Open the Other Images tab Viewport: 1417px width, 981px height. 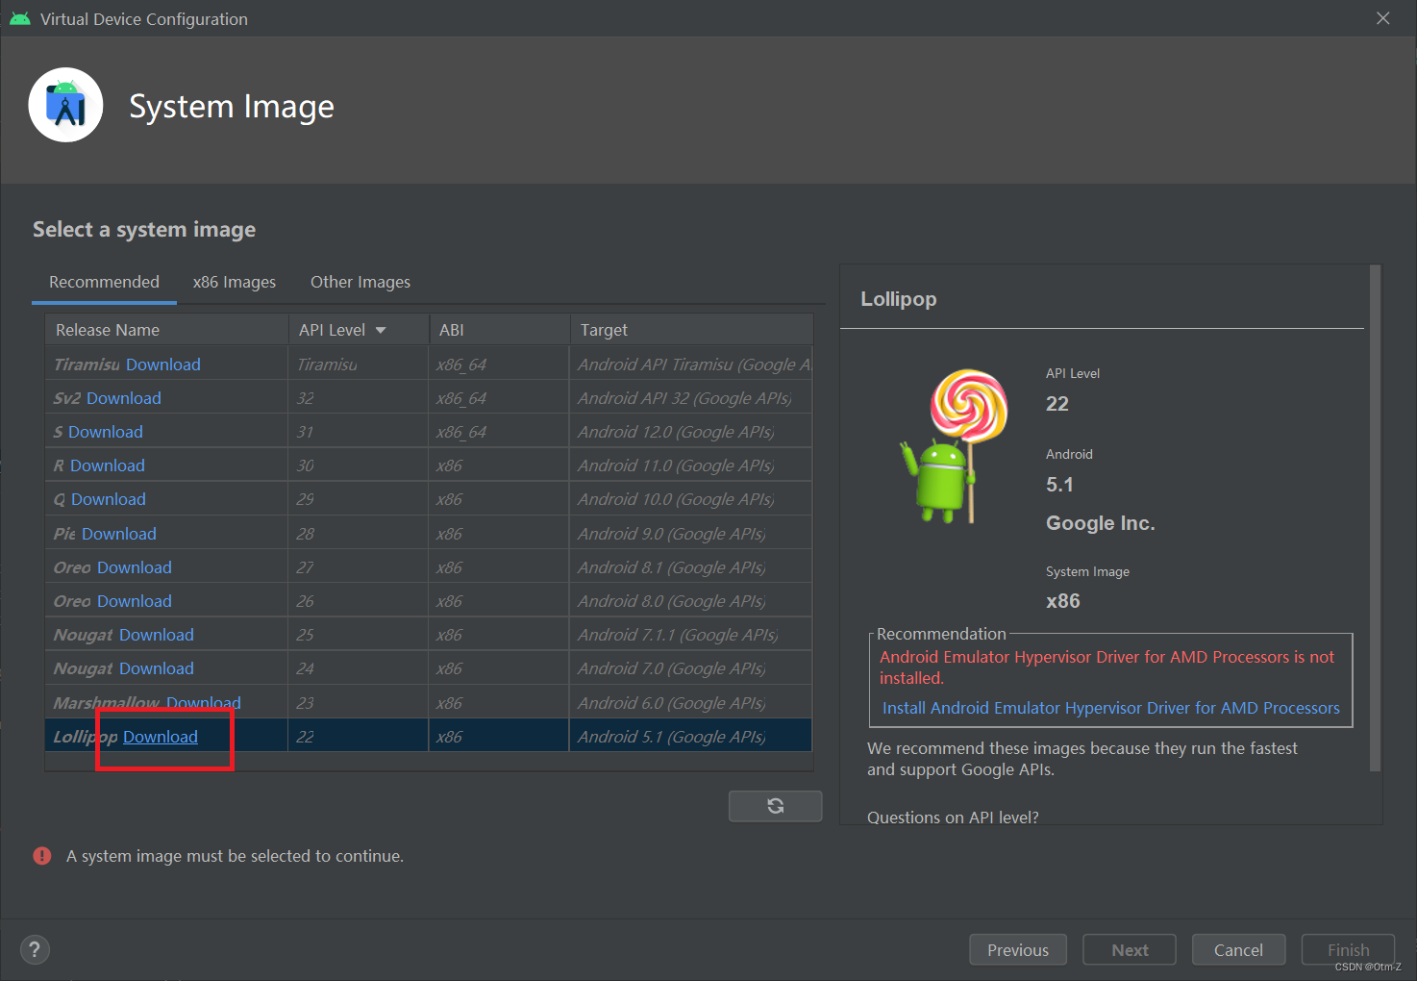coord(360,282)
